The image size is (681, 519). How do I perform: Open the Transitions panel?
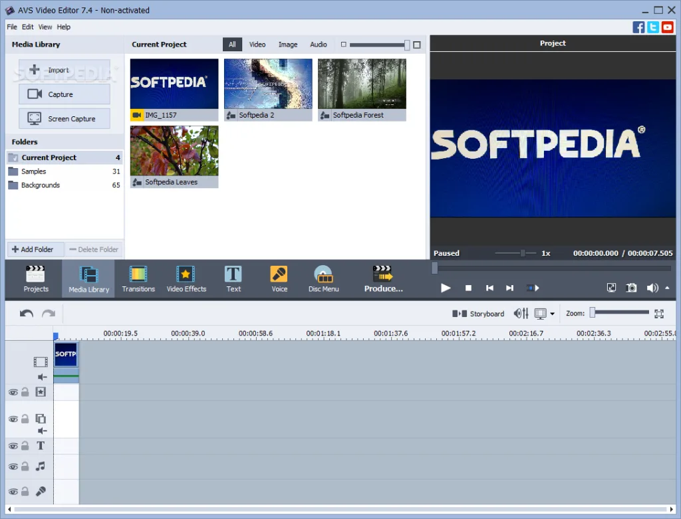[138, 278]
